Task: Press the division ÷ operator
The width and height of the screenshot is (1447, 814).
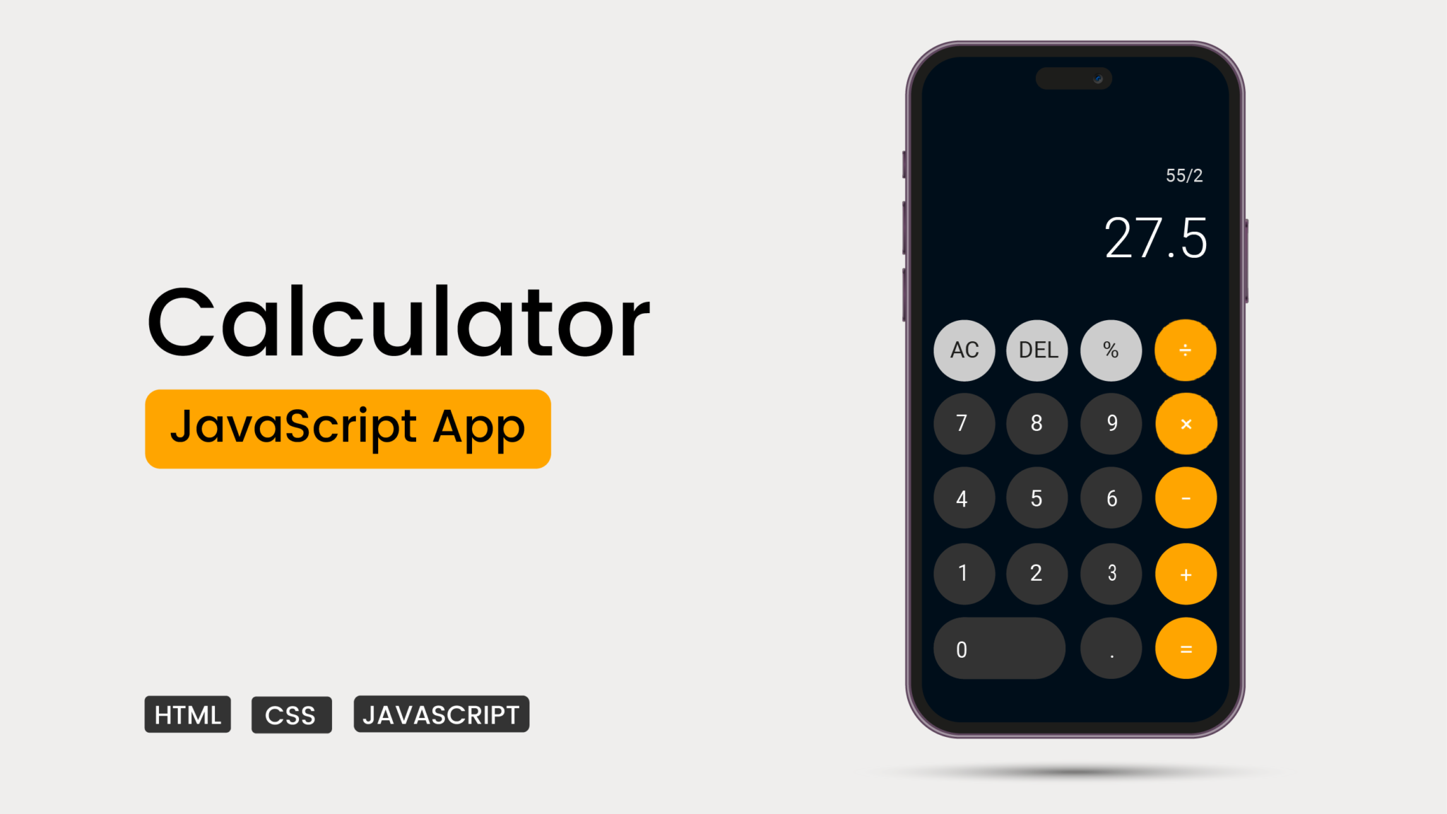Action: pos(1186,349)
